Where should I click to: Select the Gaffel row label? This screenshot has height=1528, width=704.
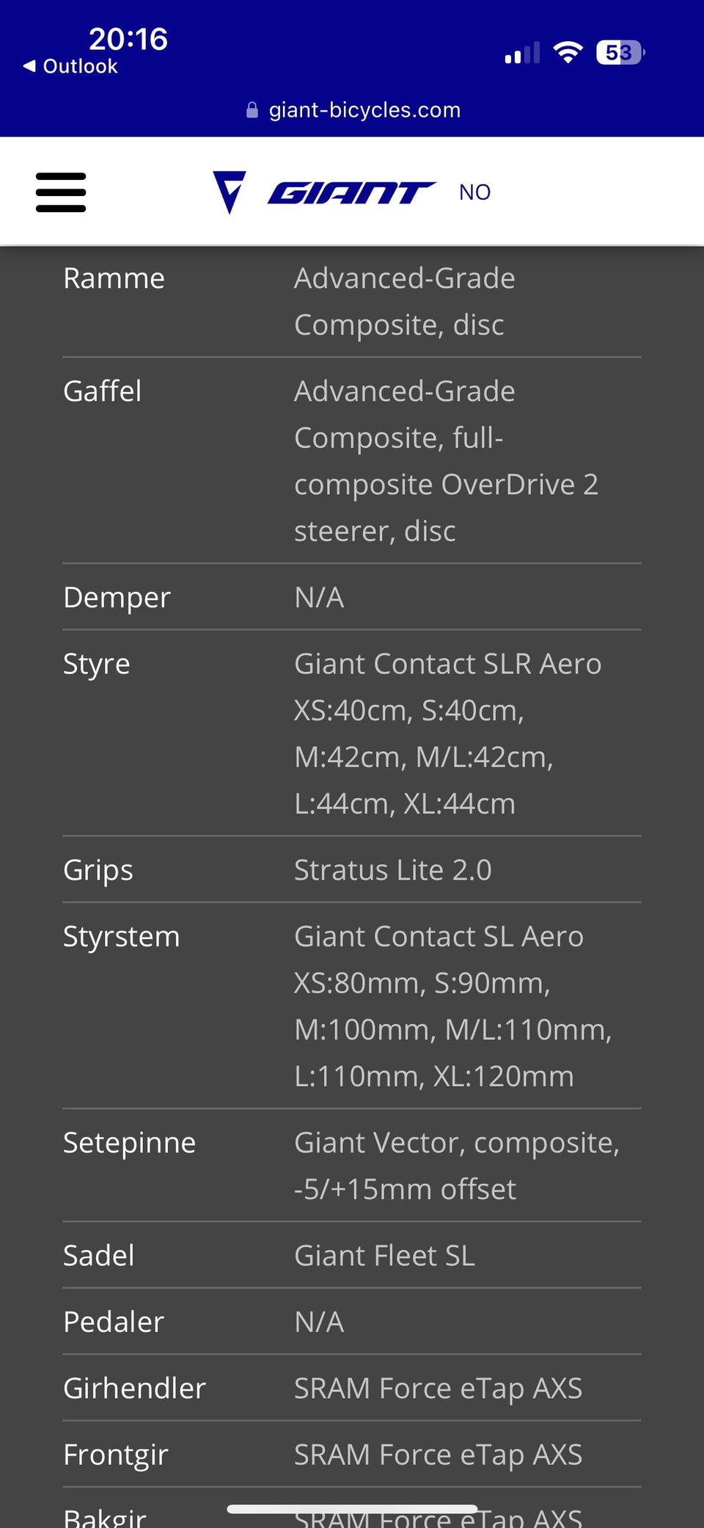coord(102,391)
